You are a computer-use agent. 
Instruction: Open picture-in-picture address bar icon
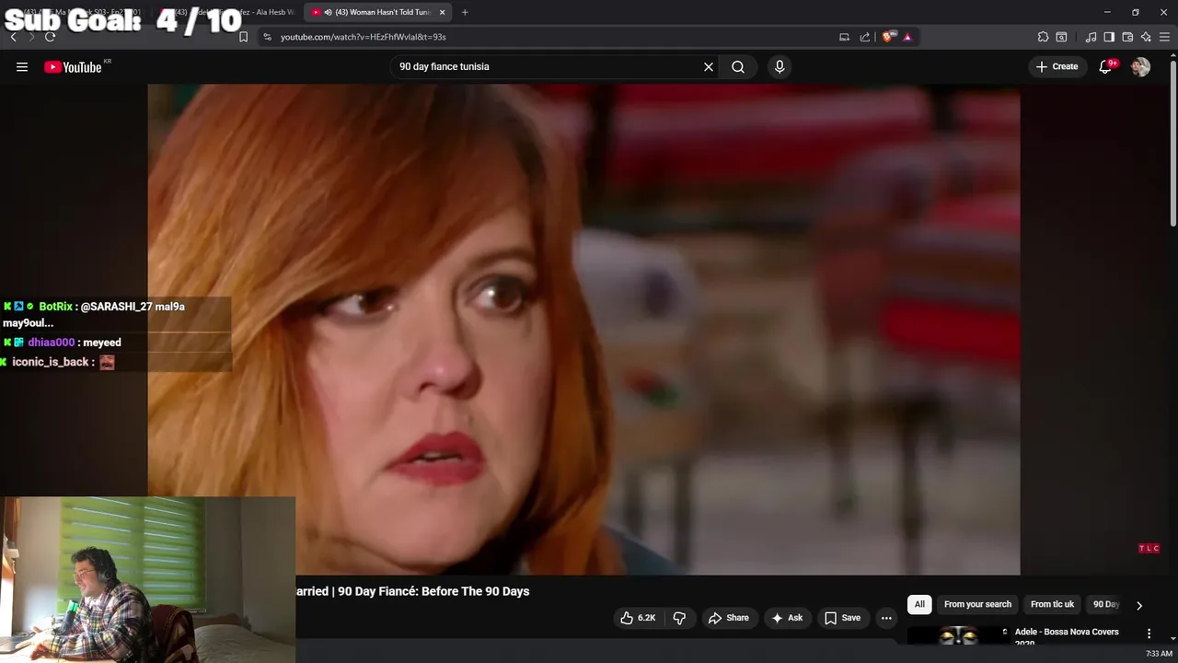pos(844,37)
